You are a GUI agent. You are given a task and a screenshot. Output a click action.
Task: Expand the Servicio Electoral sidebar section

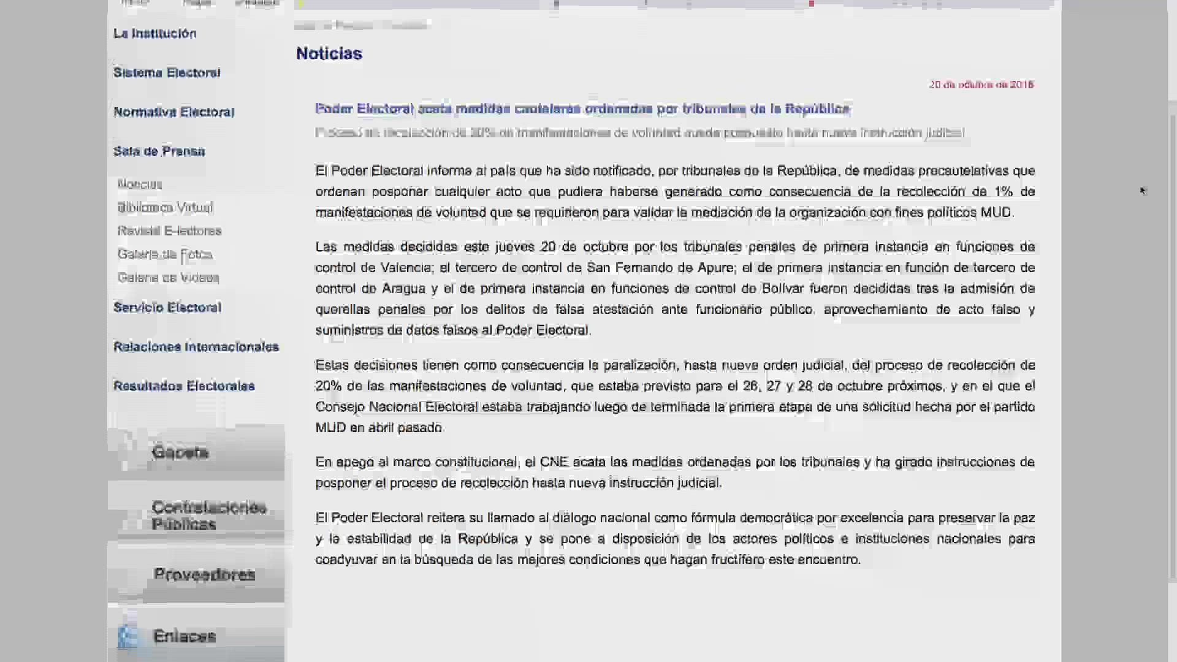click(x=167, y=308)
